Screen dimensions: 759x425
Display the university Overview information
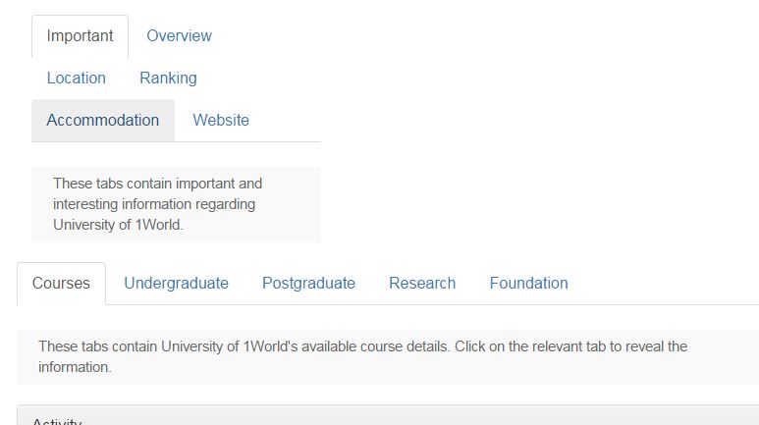pos(179,36)
